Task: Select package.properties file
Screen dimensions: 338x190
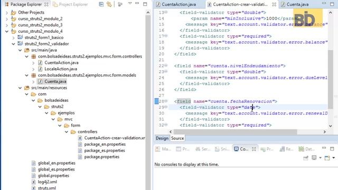Action: coord(102,157)
